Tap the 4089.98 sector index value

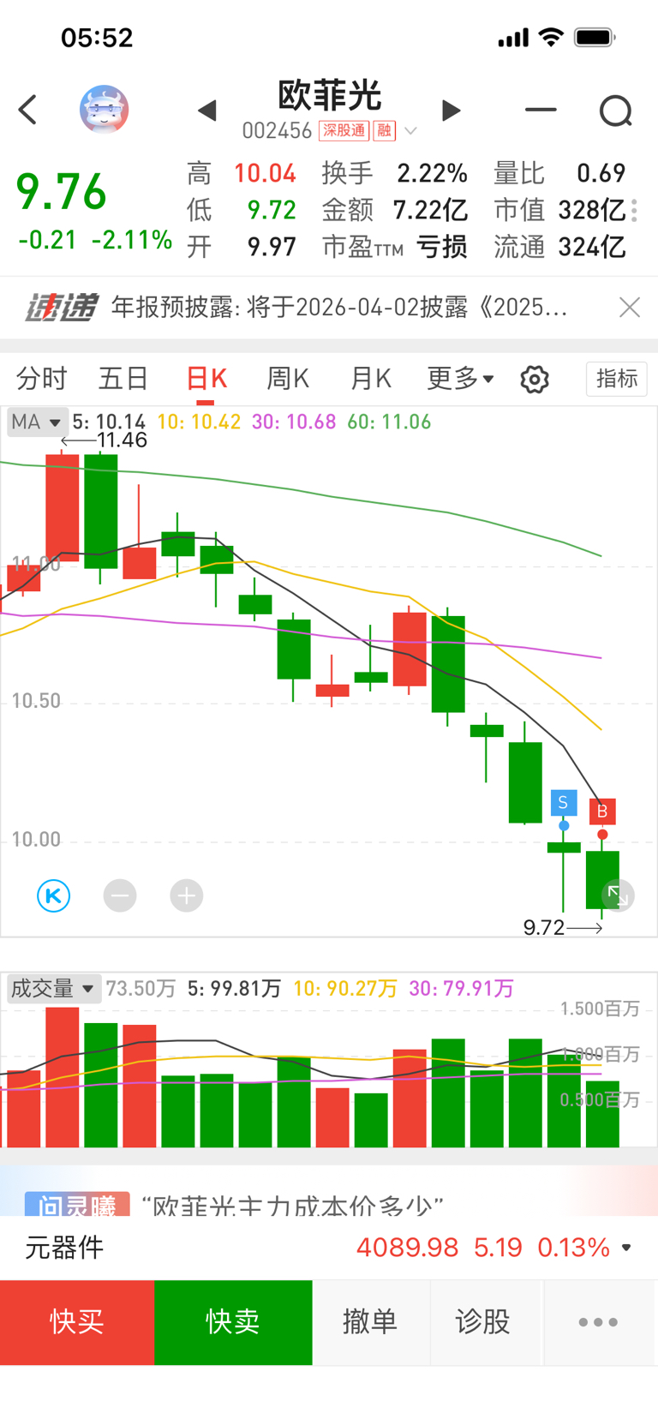coord(408,1248)
